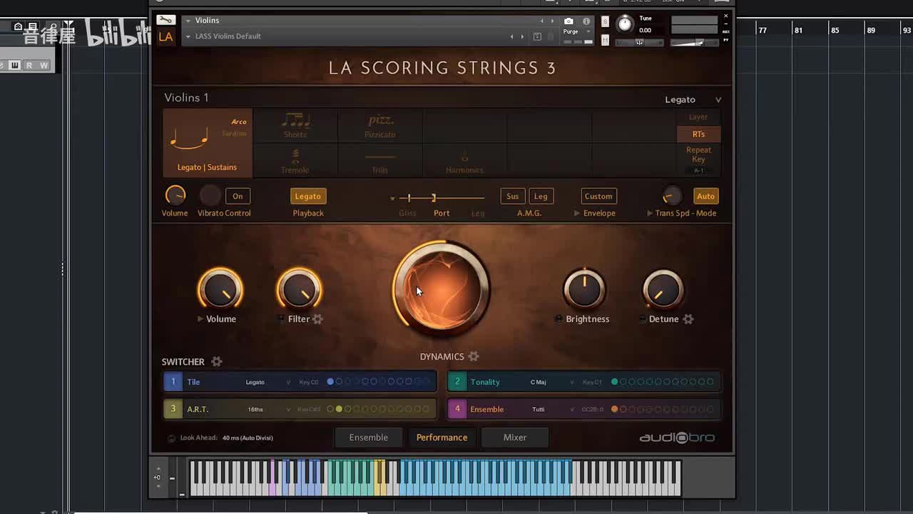Click the audiobro logo
This screenshot has height=514, width=913.
pyautogui.click(x=677, y=438)
